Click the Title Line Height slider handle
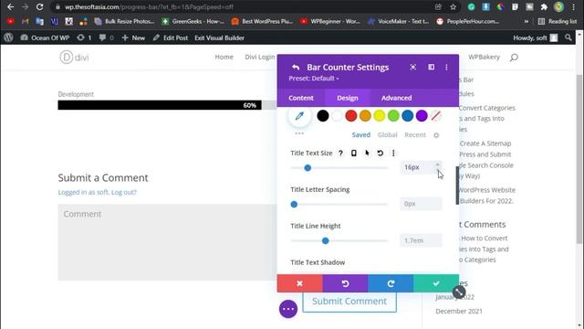The height and width of the screenshot is (329, 584). (x=325, y=241)
